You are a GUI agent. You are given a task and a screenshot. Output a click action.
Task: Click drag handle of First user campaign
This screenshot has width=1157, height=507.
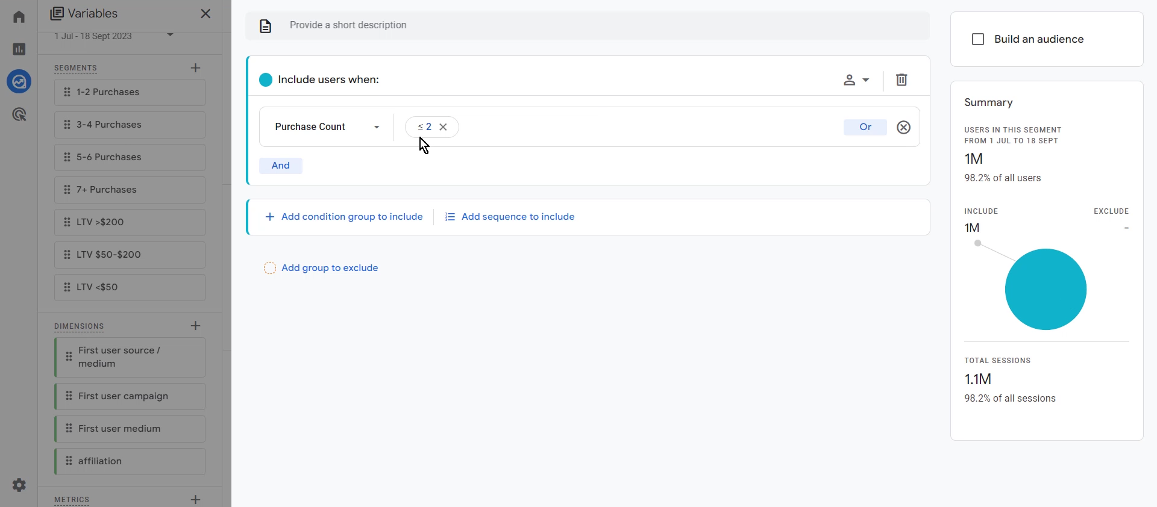[69, 396]
